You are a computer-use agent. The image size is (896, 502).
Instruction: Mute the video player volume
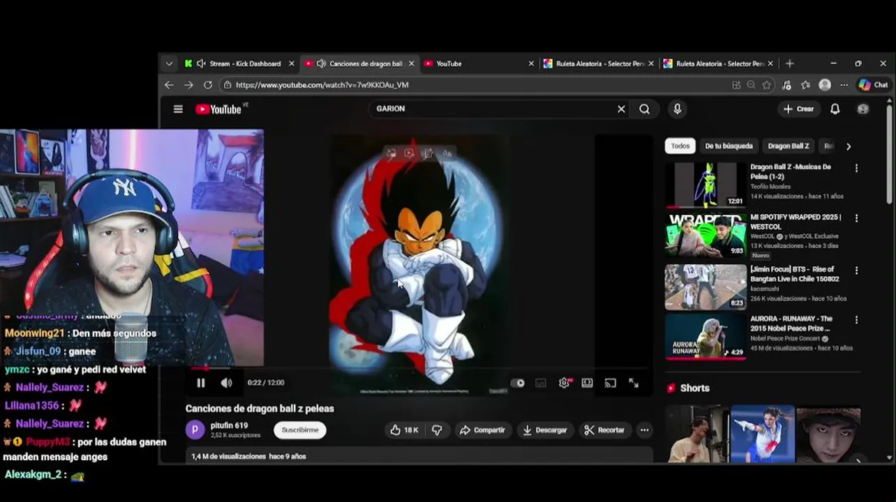coord(226,383)
